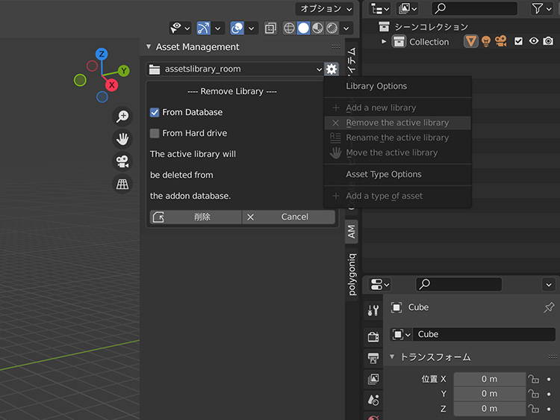560x420 pixels.
Task: Click the 位置 X value field
Action: pyautogui.click(x=489, y=379)
